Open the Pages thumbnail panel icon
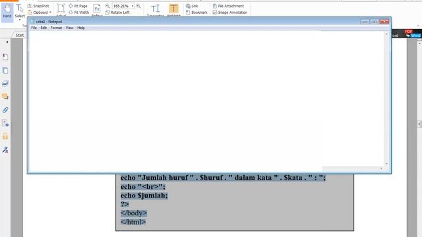Image resolution: width=422 pixels, height=237 pixels. (x=5, y=70)
